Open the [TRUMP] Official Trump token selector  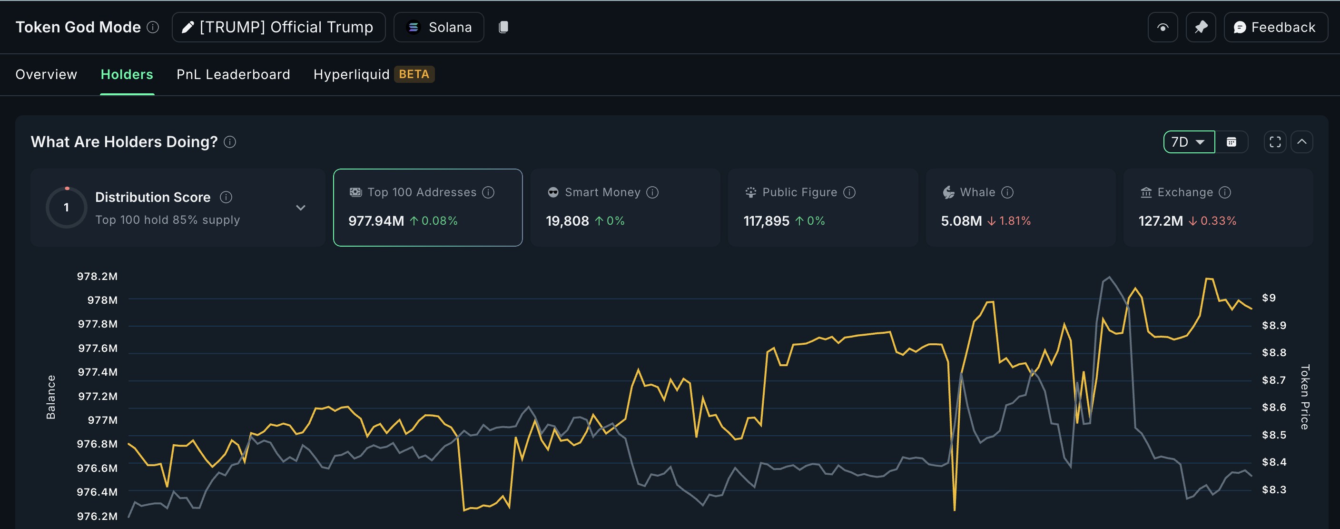click(x=278, y=27)
